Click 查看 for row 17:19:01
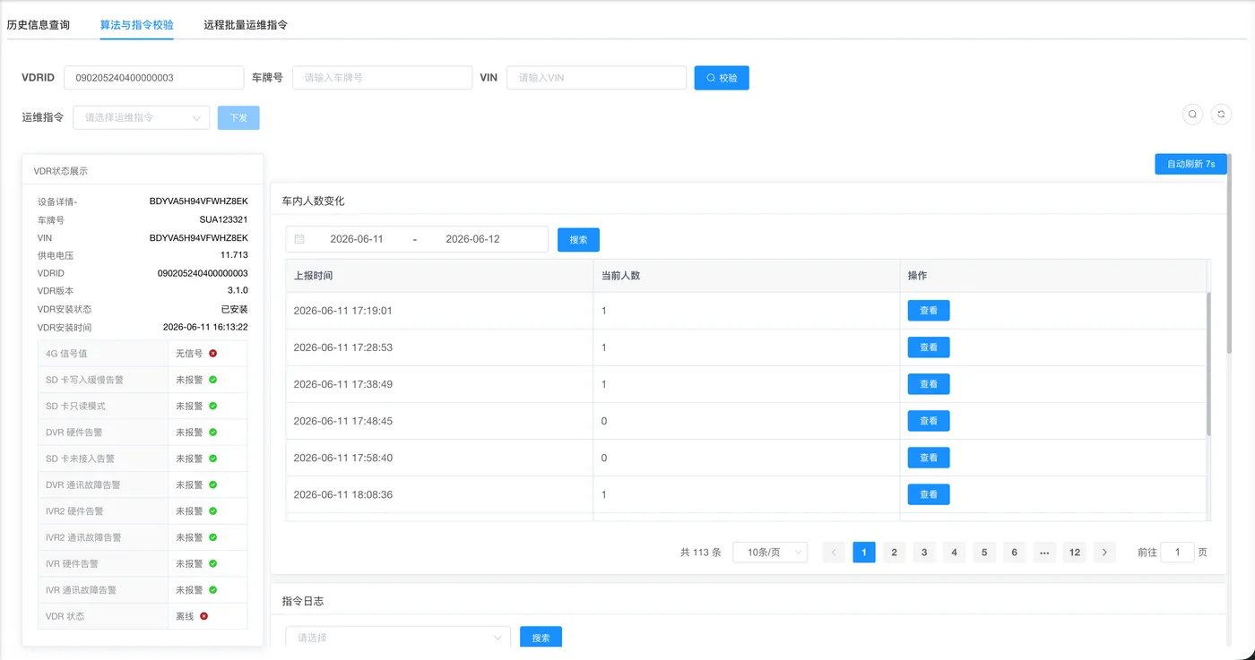 (x=929, y=311)
